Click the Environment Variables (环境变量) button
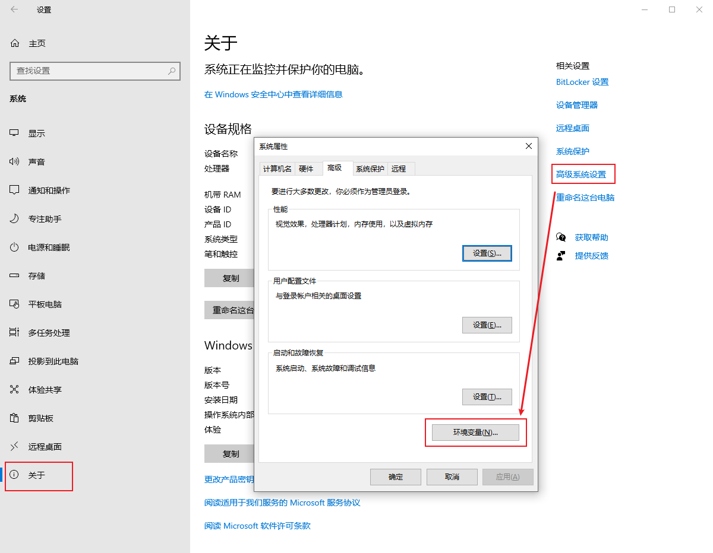713x553 pixels. click(x=475, y=433)
